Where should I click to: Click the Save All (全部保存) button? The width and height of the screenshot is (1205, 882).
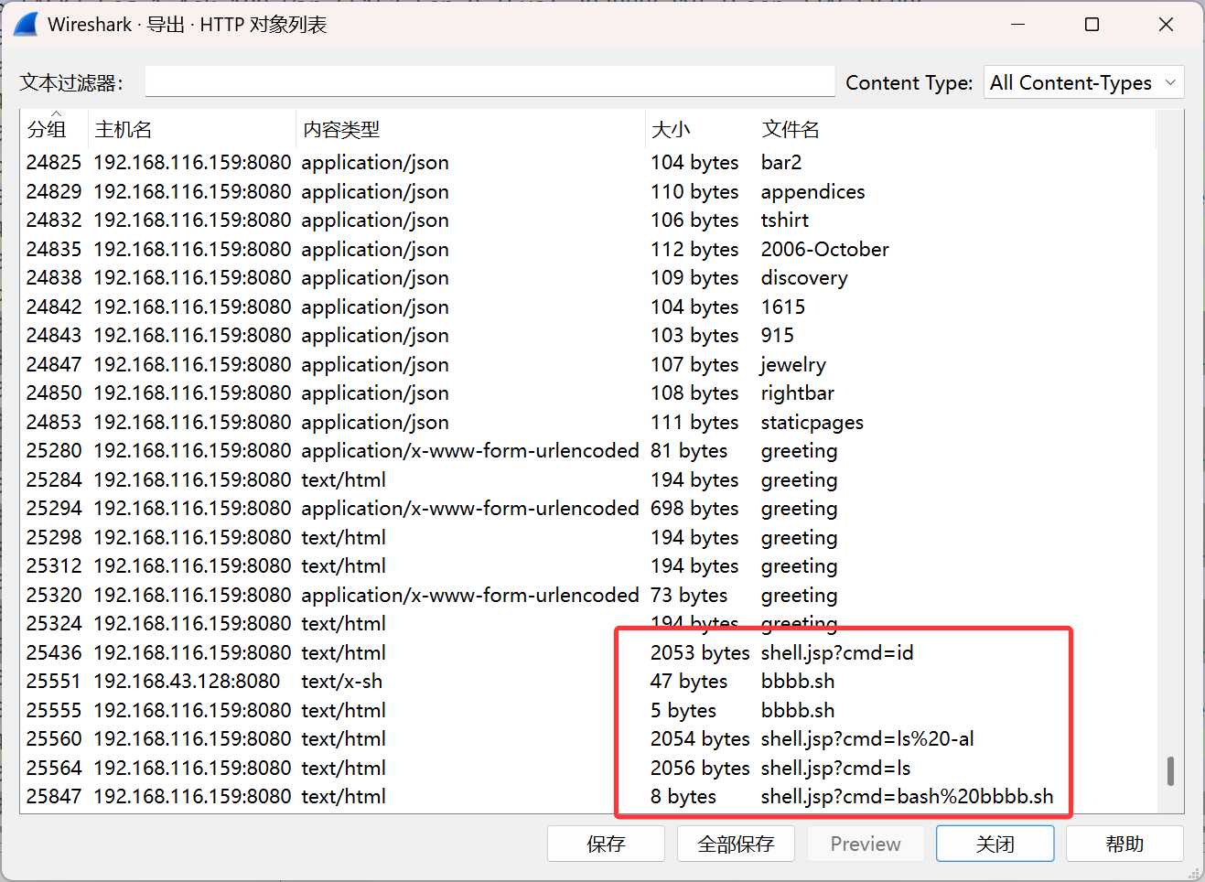click(736, 844)
